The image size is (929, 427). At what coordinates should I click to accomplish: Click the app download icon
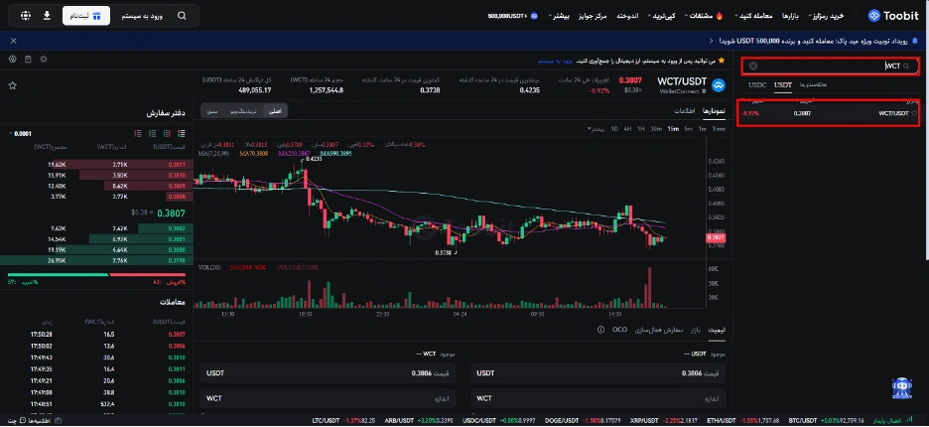pos(47,17)
